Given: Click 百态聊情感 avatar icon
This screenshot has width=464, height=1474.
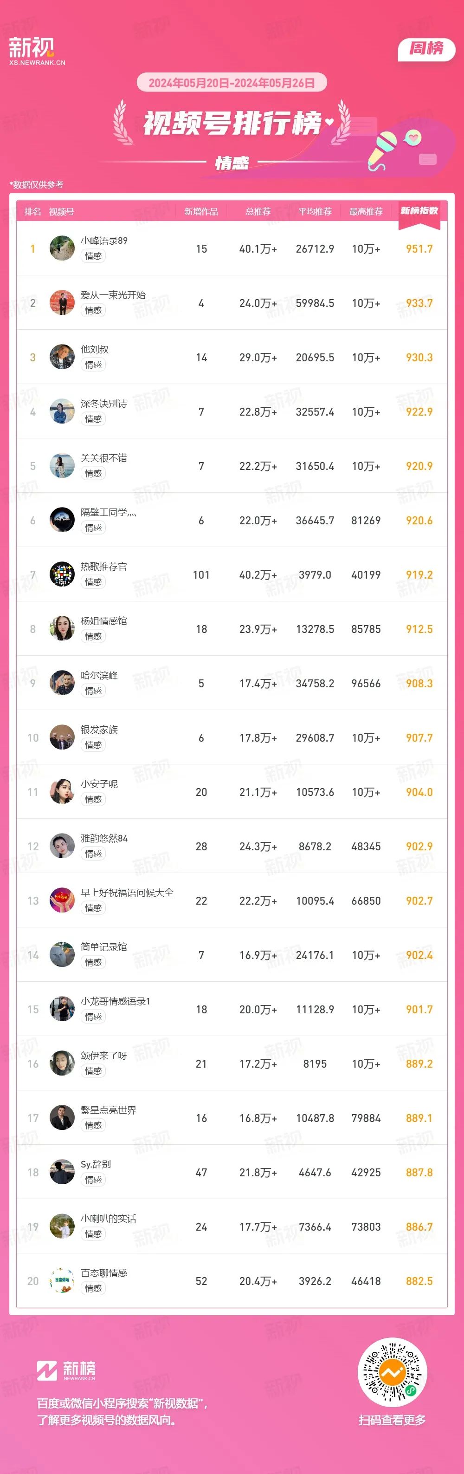Looking at the screenshot, I should (62, 1281).
